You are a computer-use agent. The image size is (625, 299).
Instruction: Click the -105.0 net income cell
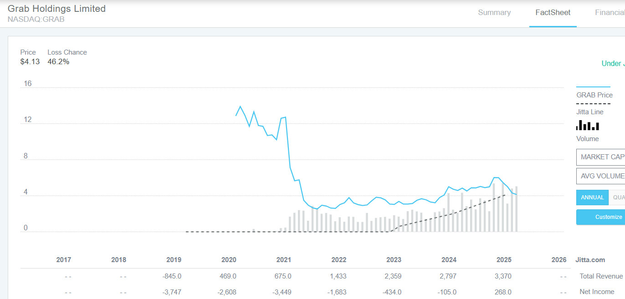[447, 292]
